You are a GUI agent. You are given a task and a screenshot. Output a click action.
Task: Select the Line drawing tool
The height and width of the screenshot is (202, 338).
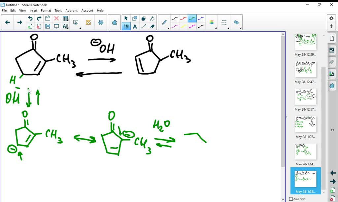pos(144,26)
